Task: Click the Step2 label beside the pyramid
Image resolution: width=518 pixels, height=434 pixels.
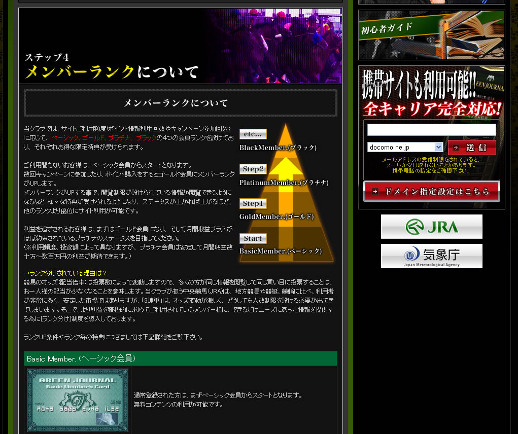Action: coord(253,169)
